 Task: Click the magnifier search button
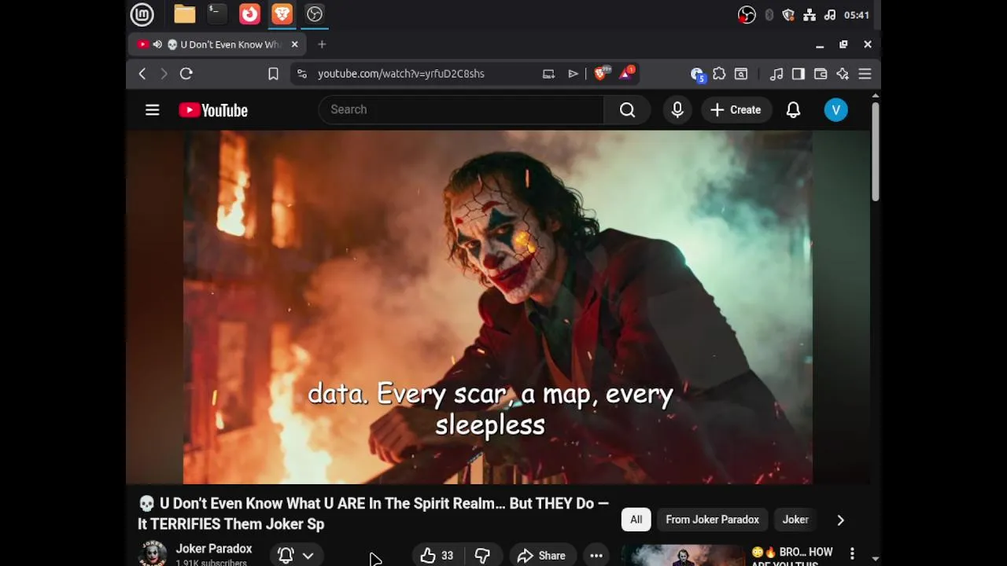point(627,110)
